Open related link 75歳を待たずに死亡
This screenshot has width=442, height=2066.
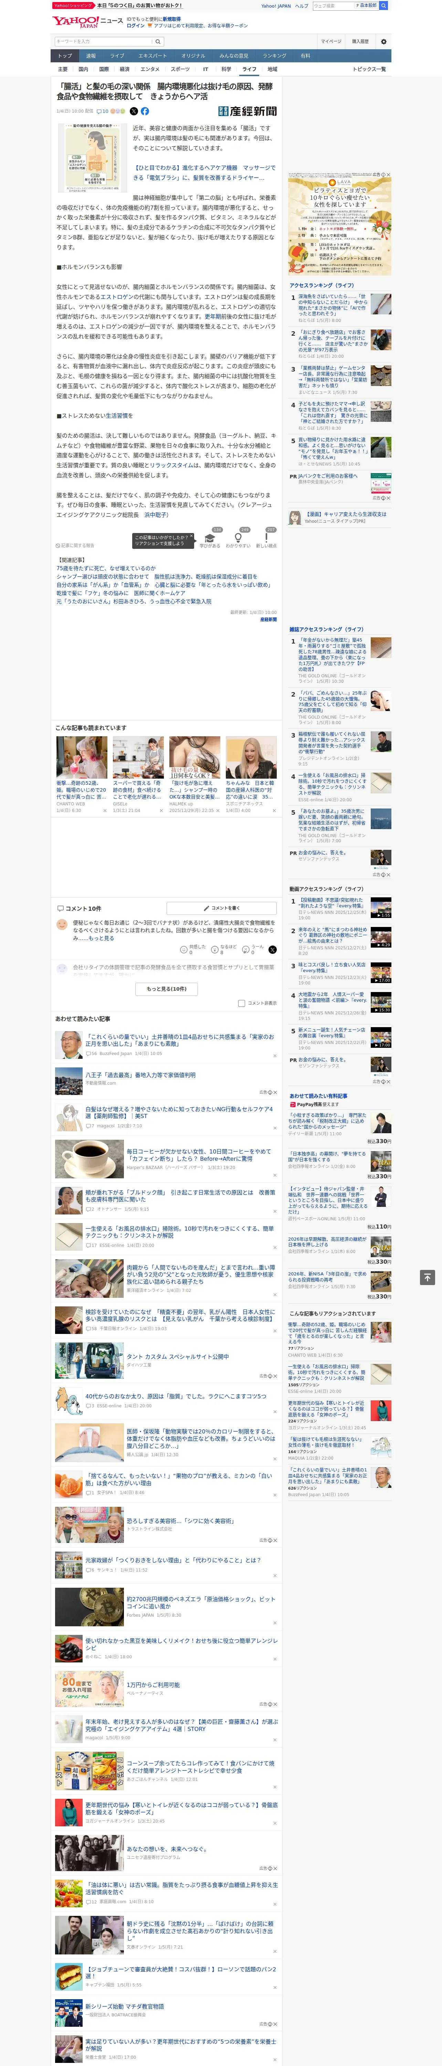point(106,568)
